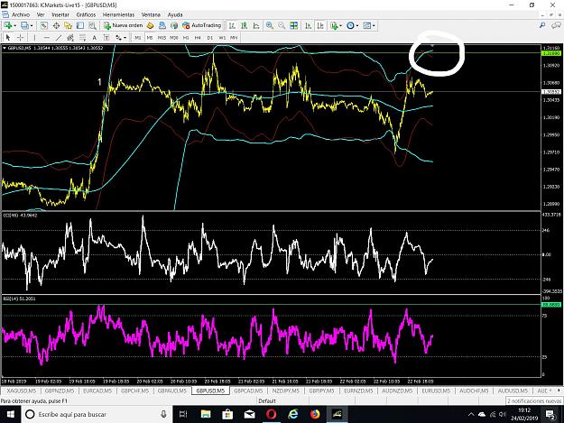This screenshot has width=564, height=423.
Task: Click the GBPUSD,M5 chart title triangle
Action: [5, 48]
